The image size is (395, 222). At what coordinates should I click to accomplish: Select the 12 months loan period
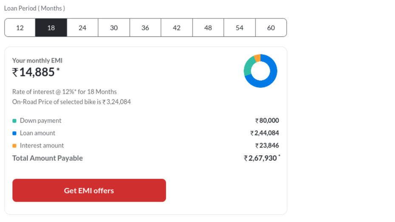[x=20, y=28]
